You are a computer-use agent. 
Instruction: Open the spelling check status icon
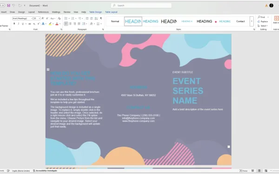click(8, 171)
